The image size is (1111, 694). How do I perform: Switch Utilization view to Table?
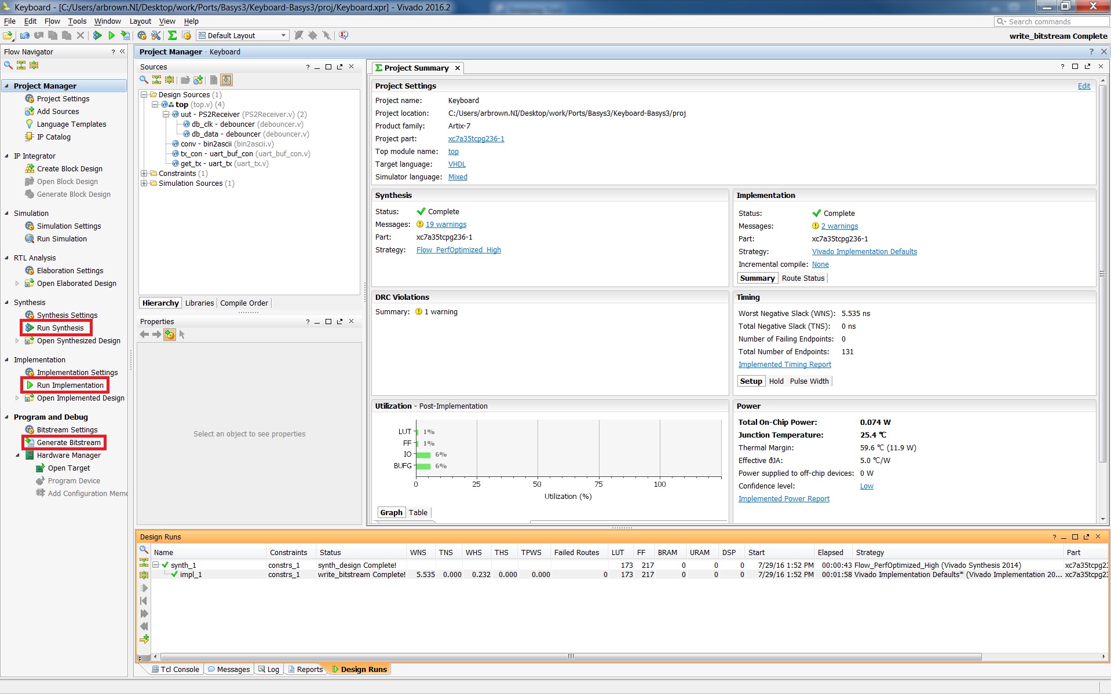coord(418,513)
